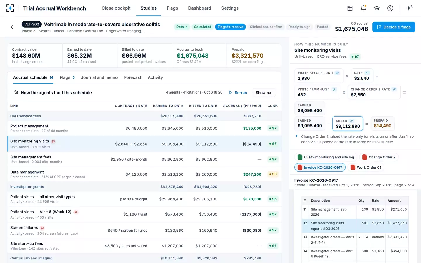Click invoice line 12 Site monitoring visits
This screenshot has width=421, height=263.
[355, 226]
